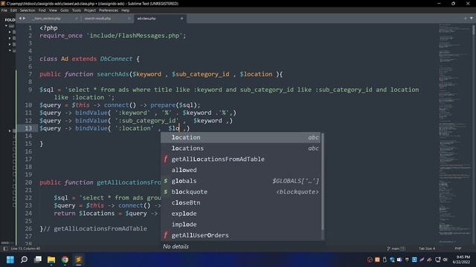Expand the second subfolder in sidebar
The height and width of the screenshot is (267, 476).
tap(10, 38)
